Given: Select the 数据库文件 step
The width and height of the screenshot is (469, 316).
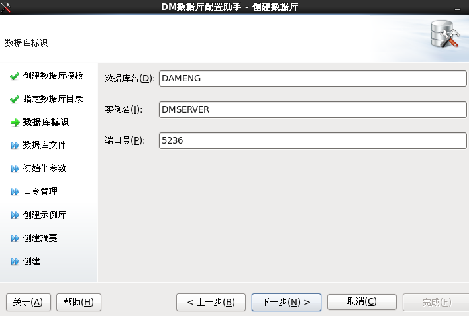Looking at the screenshot, I should pos(44,145).
